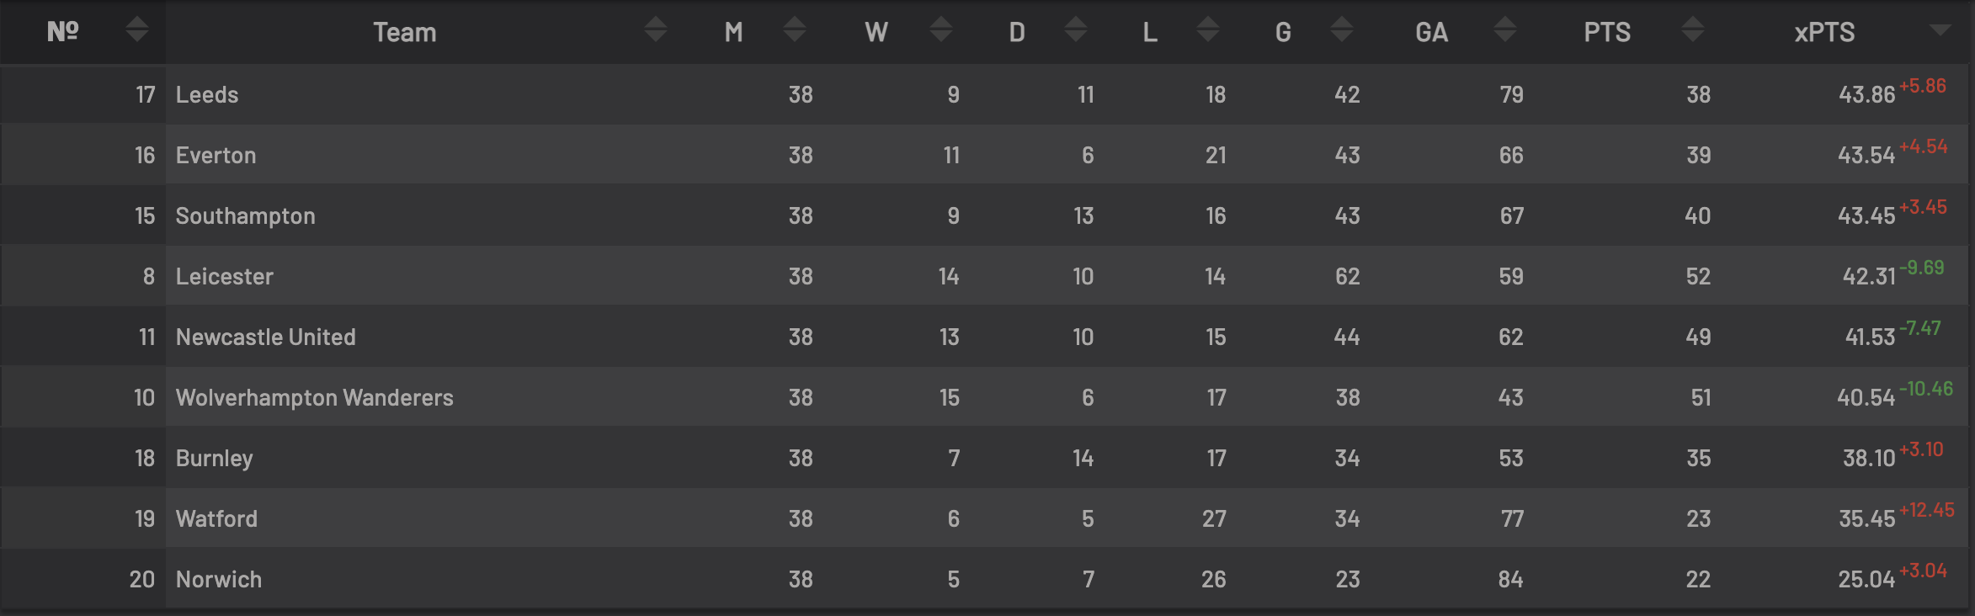Click the sort arrows beside Team header
The height and width of the screenshot is (616, 1975).
pyautogui.click(x=656, y=29)
